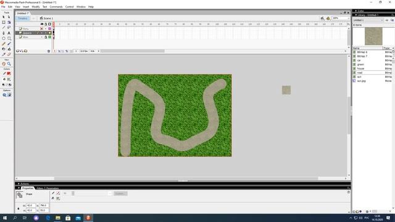Viewport: 395px width, 222px height.
Task: Select the Hand tool
Action: (4, 64)
